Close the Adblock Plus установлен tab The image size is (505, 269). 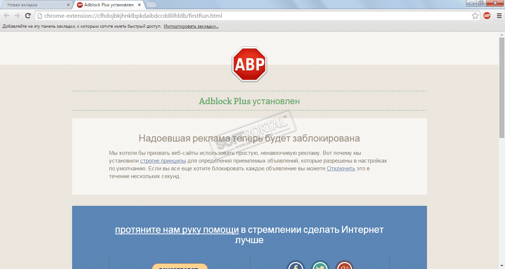pos(139,5)
